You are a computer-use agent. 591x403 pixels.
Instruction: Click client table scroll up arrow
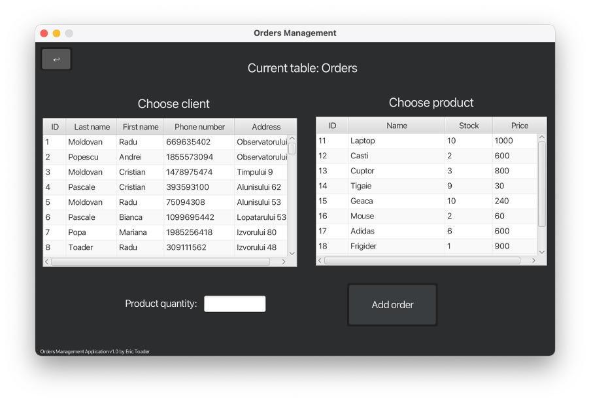point(292,139)
